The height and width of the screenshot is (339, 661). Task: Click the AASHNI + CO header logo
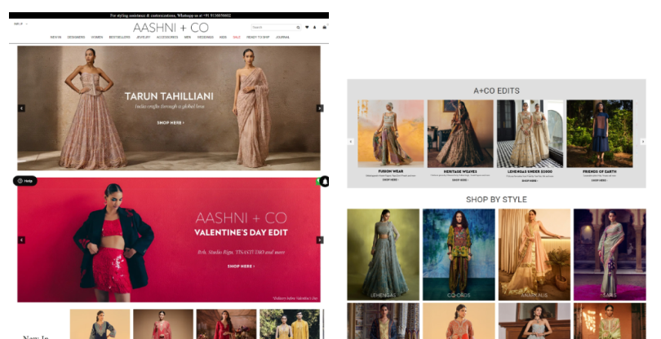[x=171, y=28]
